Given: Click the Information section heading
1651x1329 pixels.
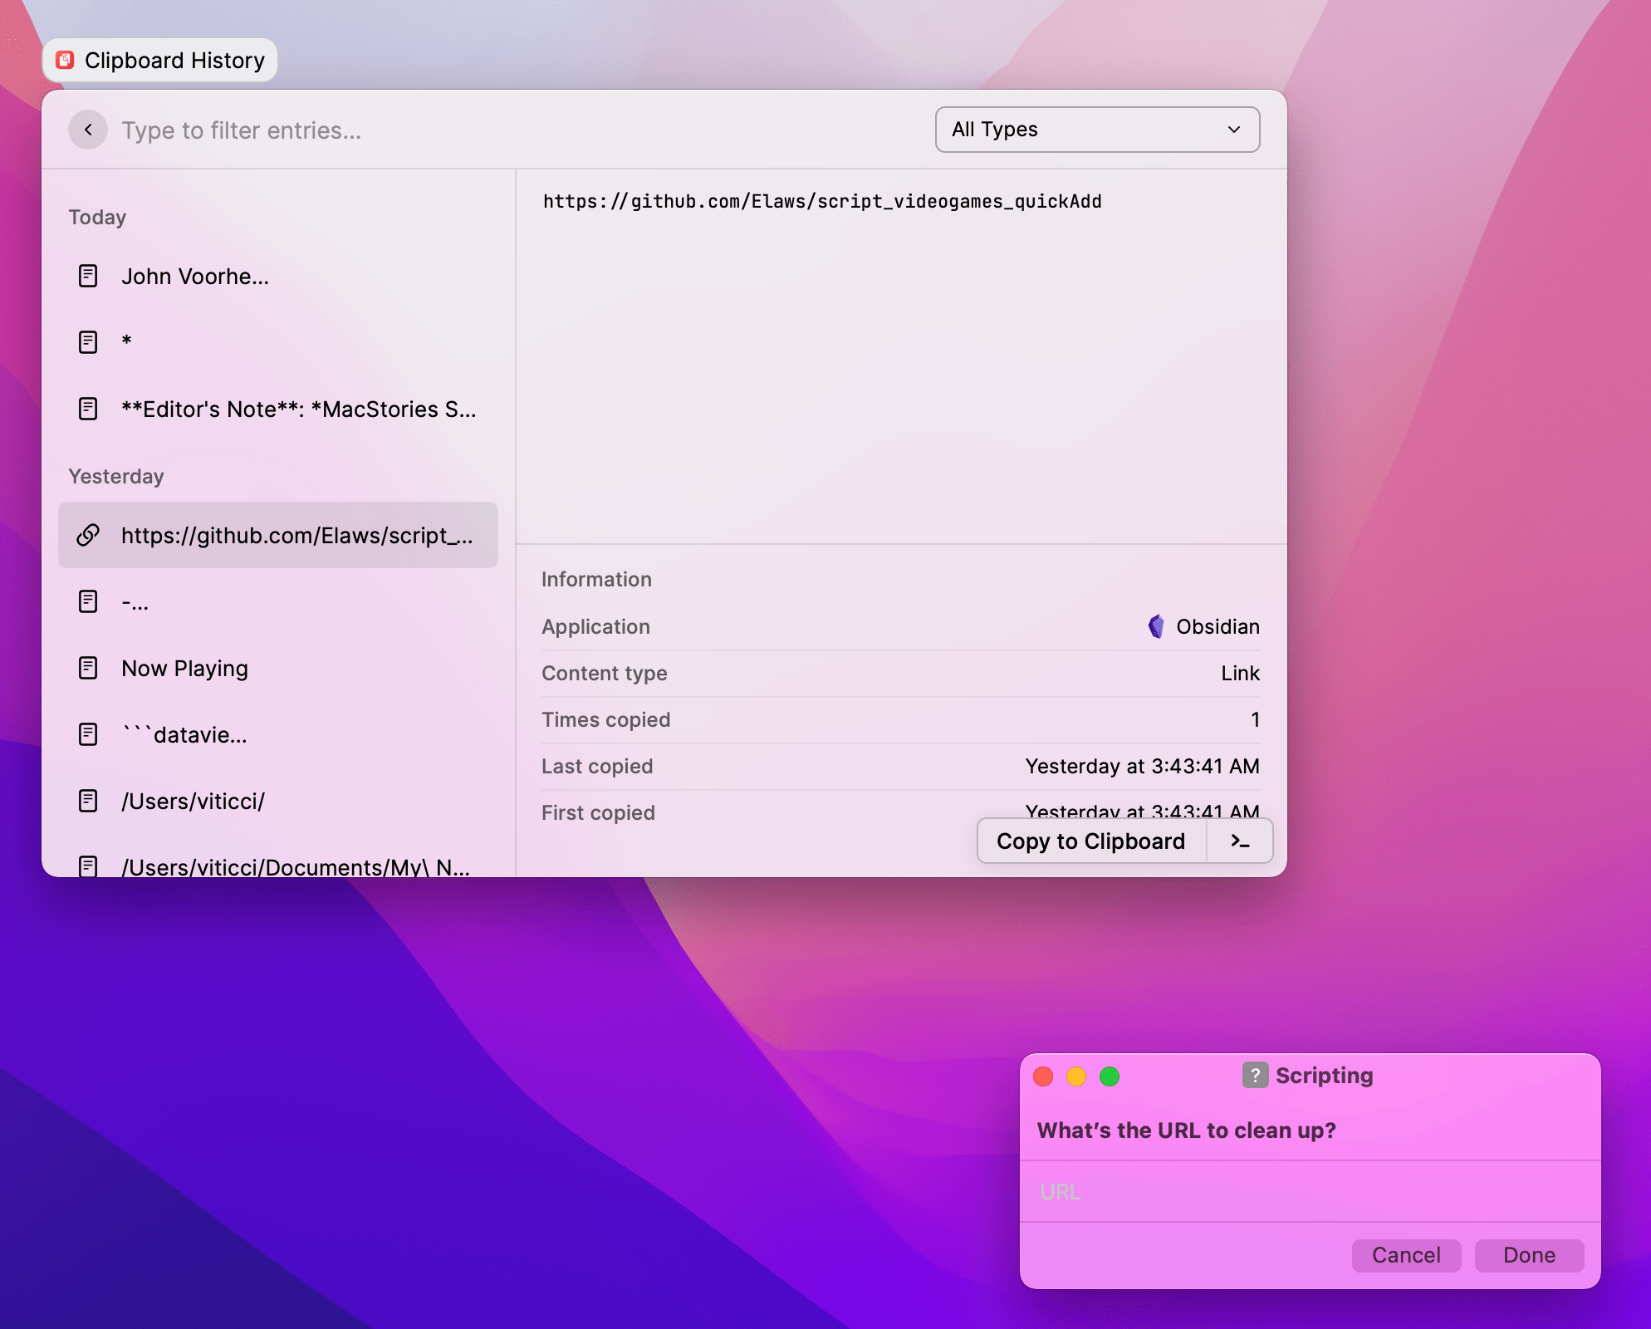Looking at the screenshot, I should pyautogui.click(x=596, y=579).
